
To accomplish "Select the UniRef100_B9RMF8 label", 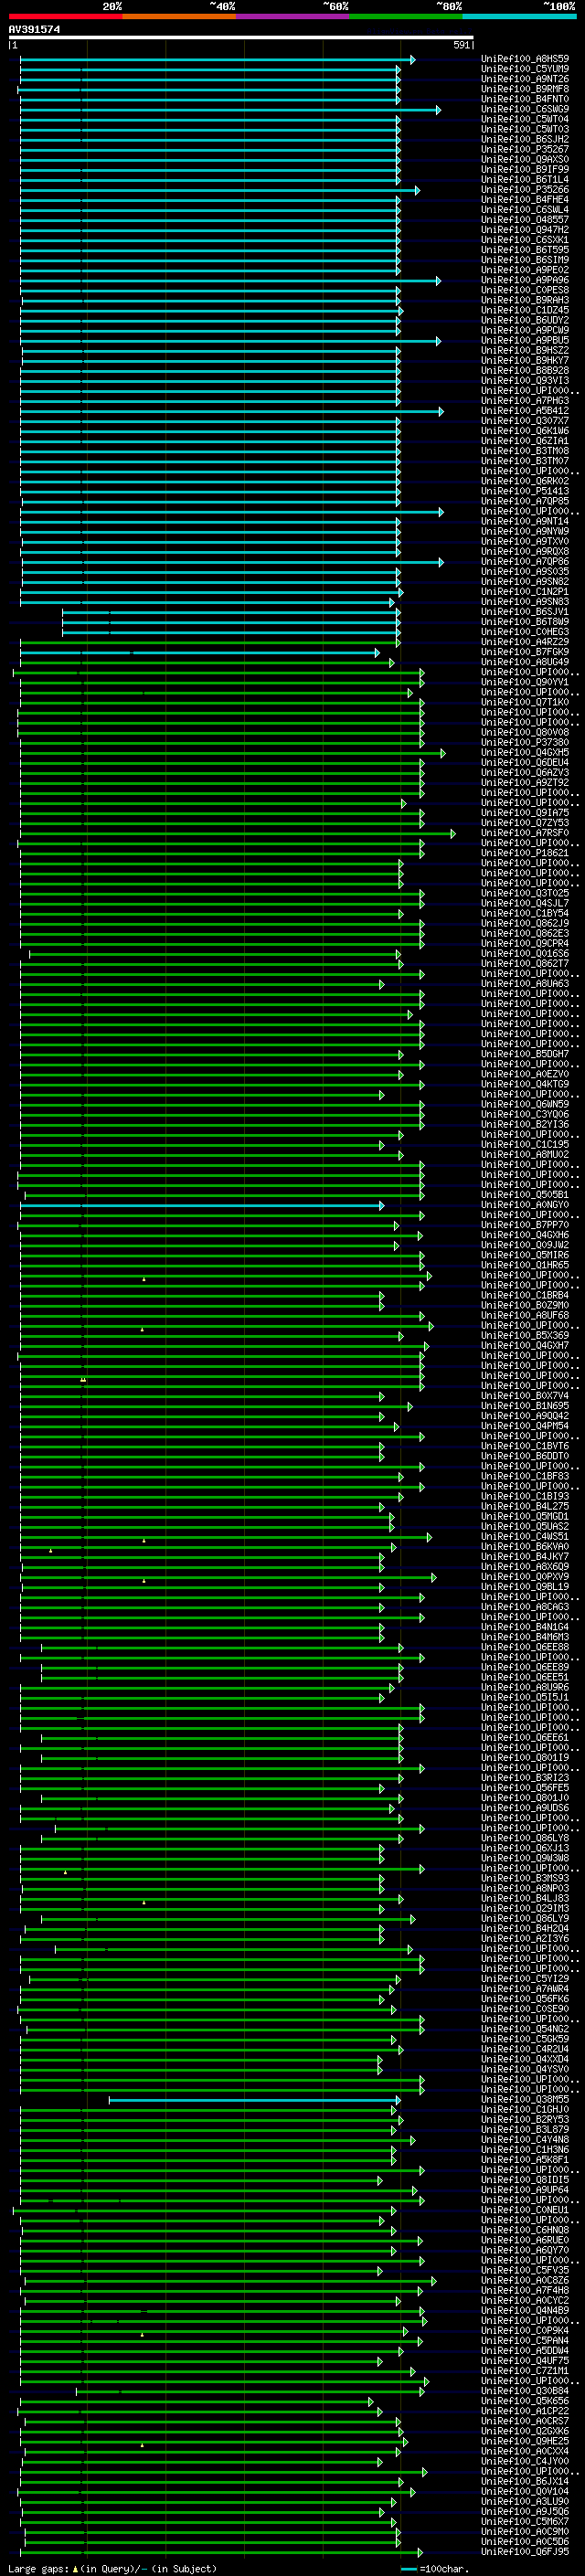I will coord(525,89).
